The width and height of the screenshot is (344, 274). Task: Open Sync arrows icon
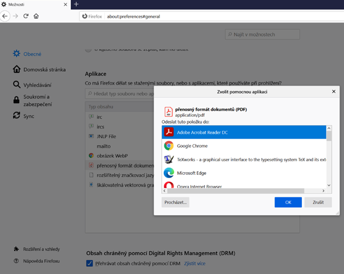click(x=16, y=116)
